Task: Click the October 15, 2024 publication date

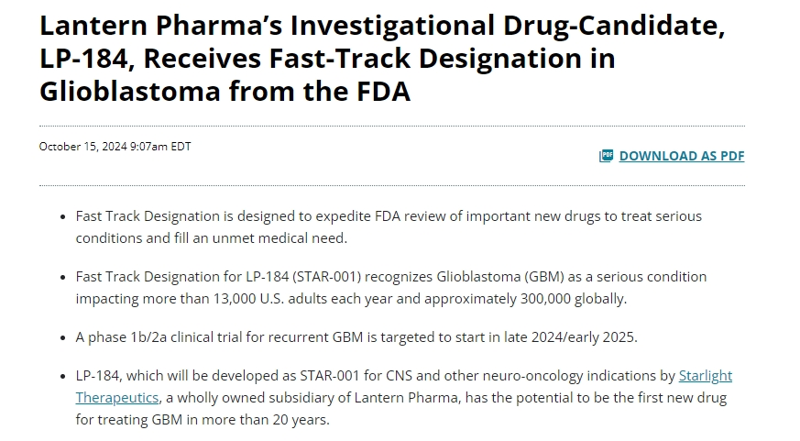Action: click(x=115, y=146)
